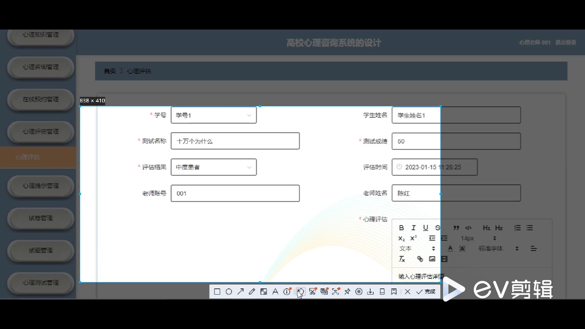This screenshot has height=329, width=585.
Task: Open 试卷管理 sidebar menu
Action: pos(41,218)
